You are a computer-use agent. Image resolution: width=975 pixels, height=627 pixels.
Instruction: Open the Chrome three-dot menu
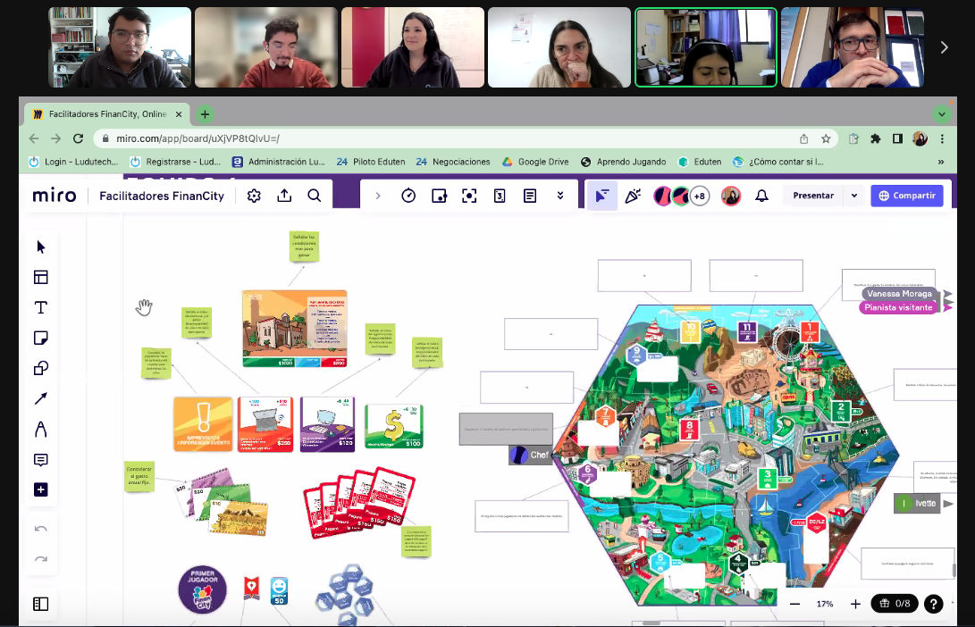[942, 138]
